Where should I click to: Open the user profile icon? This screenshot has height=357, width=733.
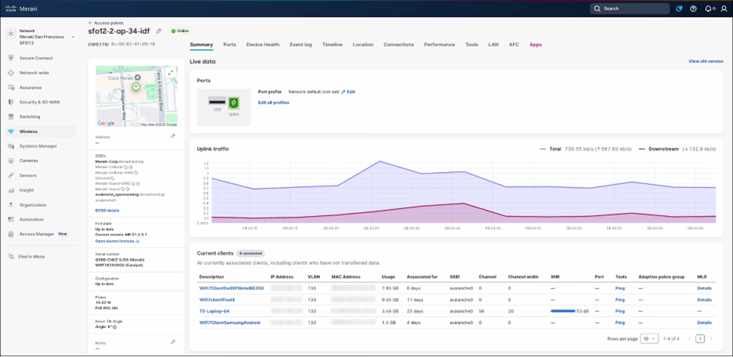tap(723, 9)
